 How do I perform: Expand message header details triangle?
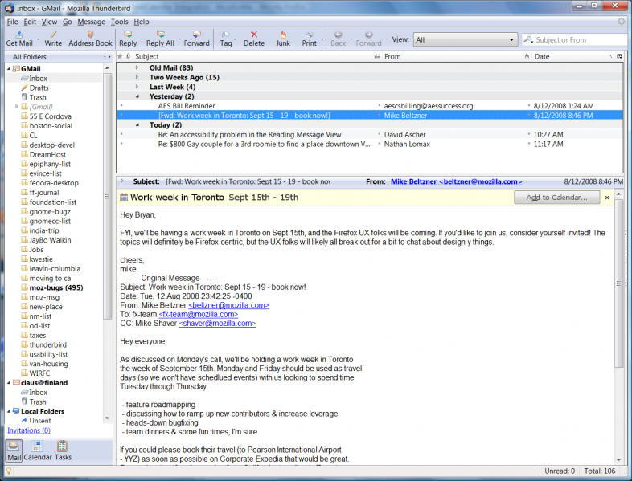coord(122,181)
